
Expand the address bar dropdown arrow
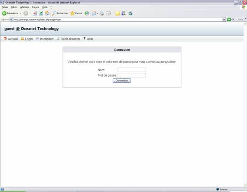224,20
